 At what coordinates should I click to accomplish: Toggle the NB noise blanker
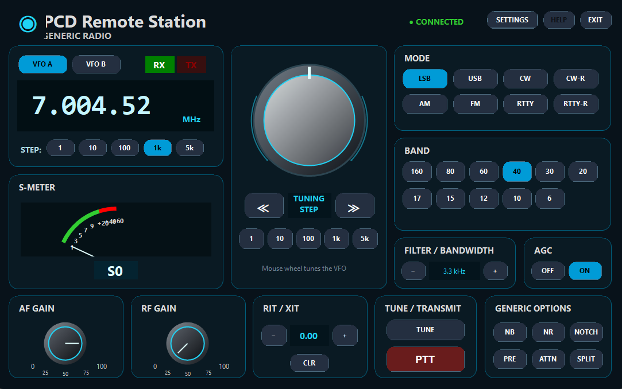tap(510, 332)
